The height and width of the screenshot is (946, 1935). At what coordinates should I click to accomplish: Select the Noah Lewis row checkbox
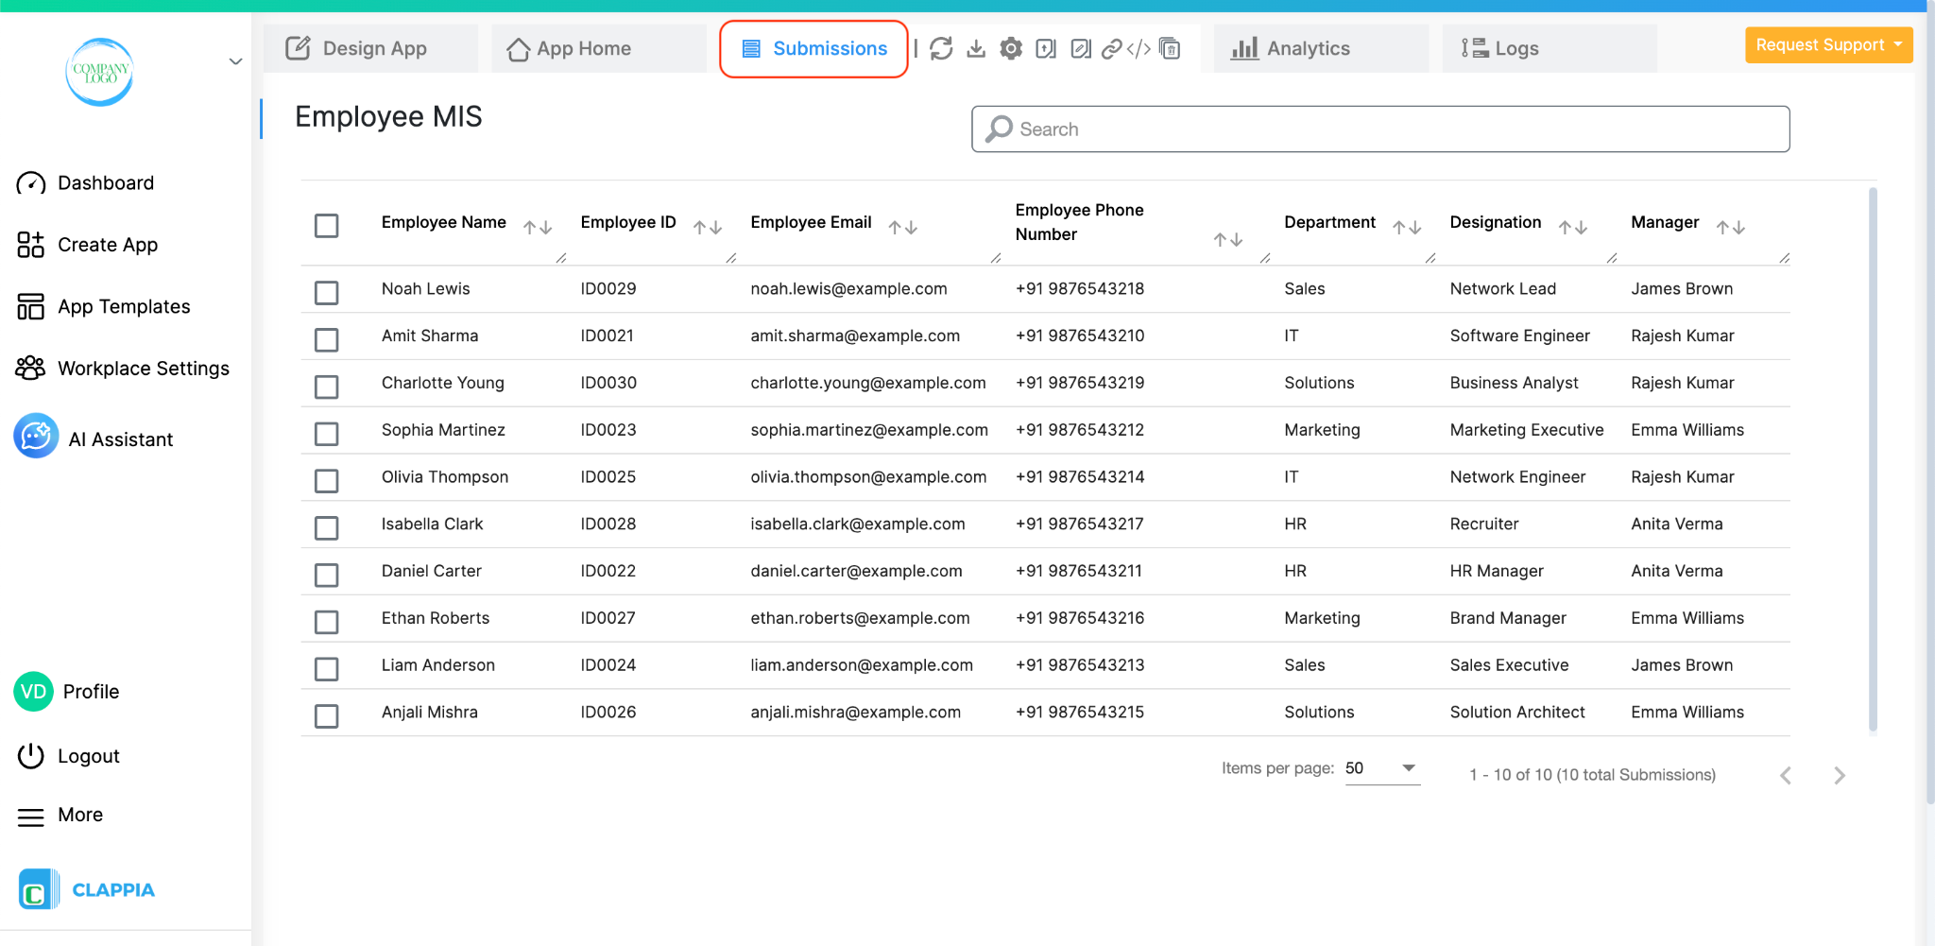pos(327,293)
